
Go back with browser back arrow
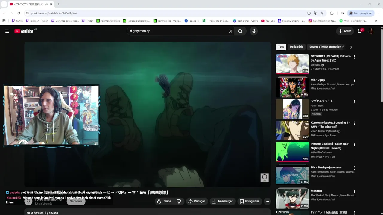(x=4, y=13)
